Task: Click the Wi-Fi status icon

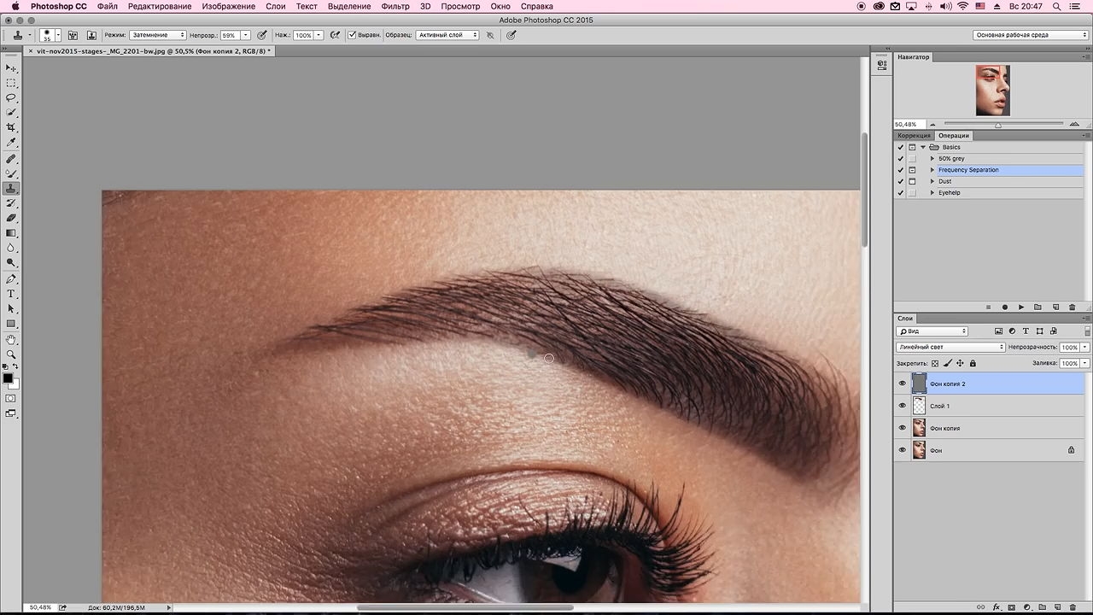Action: [962, 6]
